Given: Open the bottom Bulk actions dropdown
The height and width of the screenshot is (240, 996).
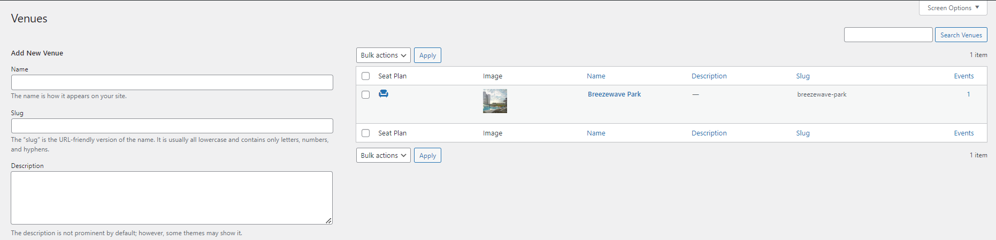Looking at the screenshot, I should point(383,156).
